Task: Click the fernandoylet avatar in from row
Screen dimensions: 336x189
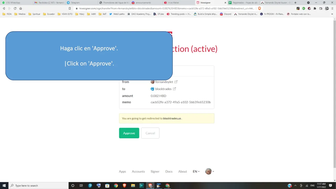Action: (x=153, y=82)
